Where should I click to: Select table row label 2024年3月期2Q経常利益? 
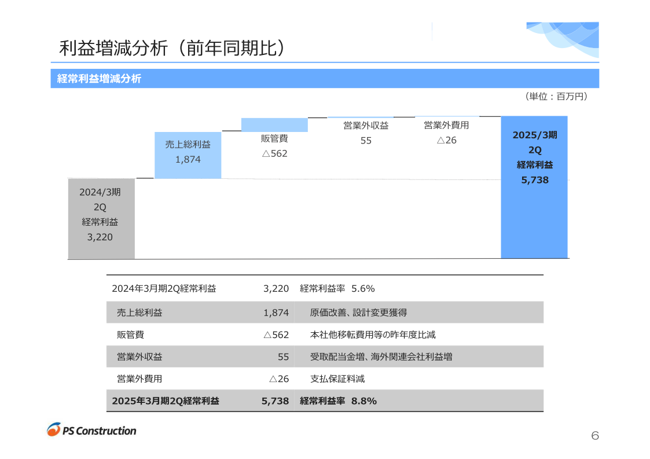click(164, 289)
